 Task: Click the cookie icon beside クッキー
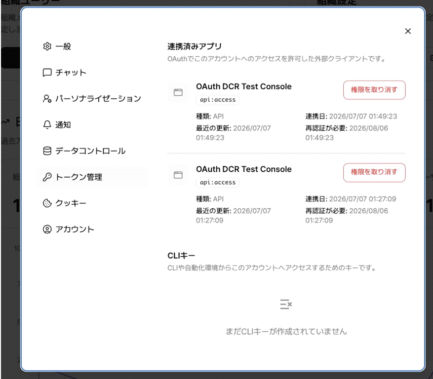point(47,203)
